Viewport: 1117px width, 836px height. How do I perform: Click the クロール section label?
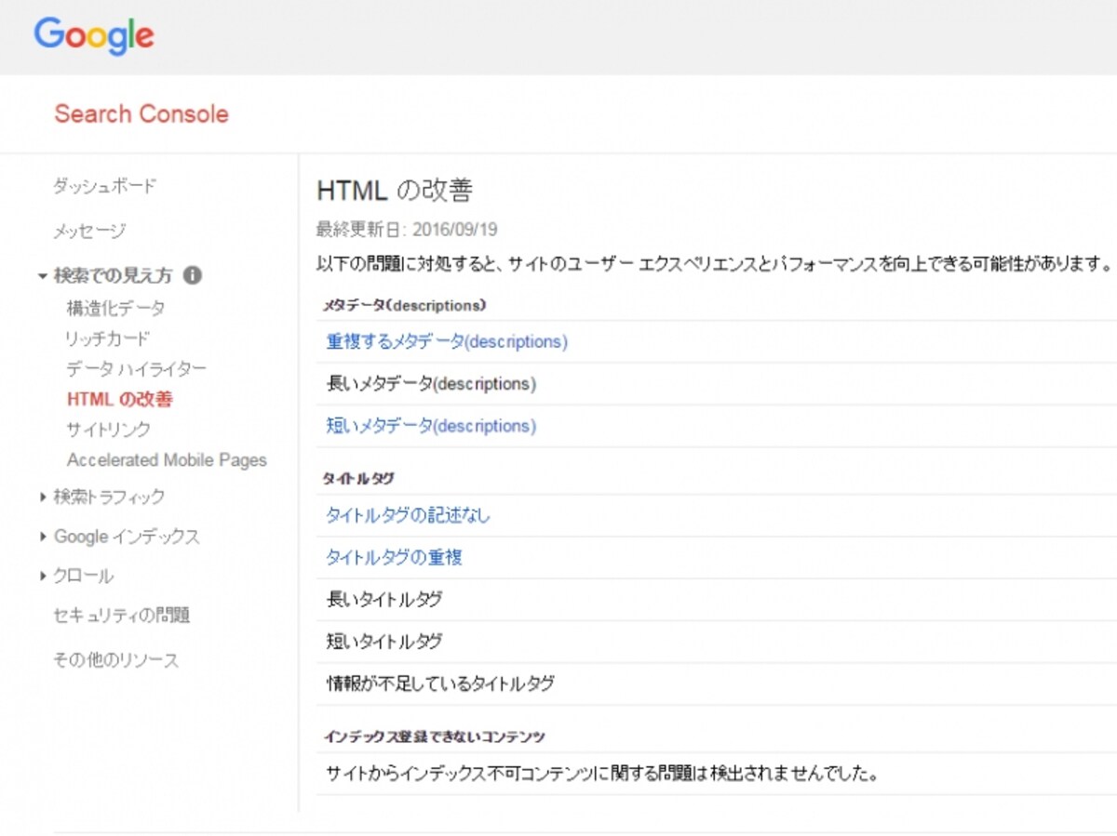click(x=83, y=576)
